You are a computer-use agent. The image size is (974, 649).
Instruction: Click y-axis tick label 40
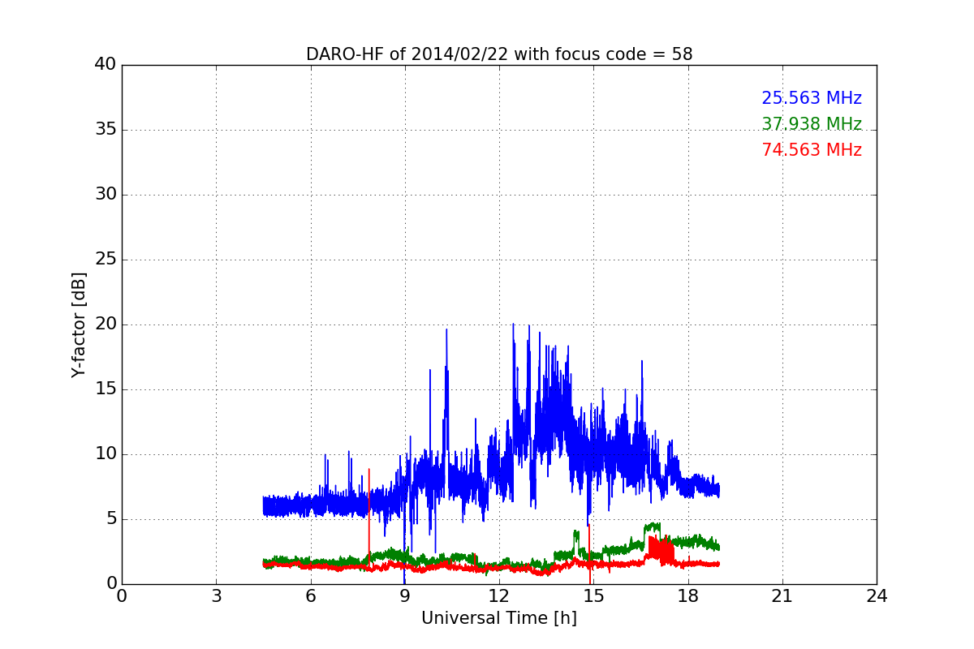coord(105,65)
